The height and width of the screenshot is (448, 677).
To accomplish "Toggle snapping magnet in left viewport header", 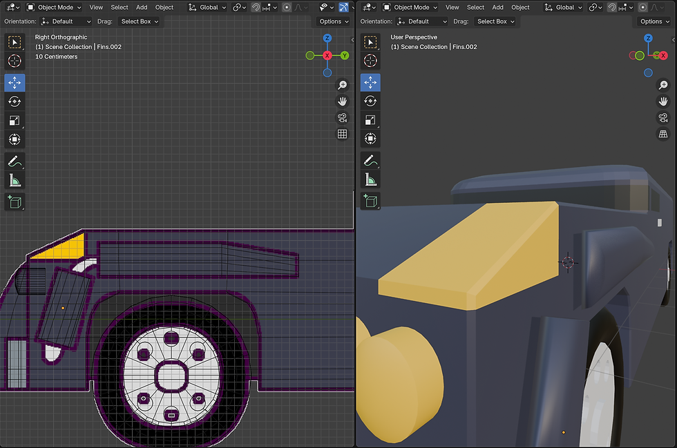I will (x=256, y=8).
